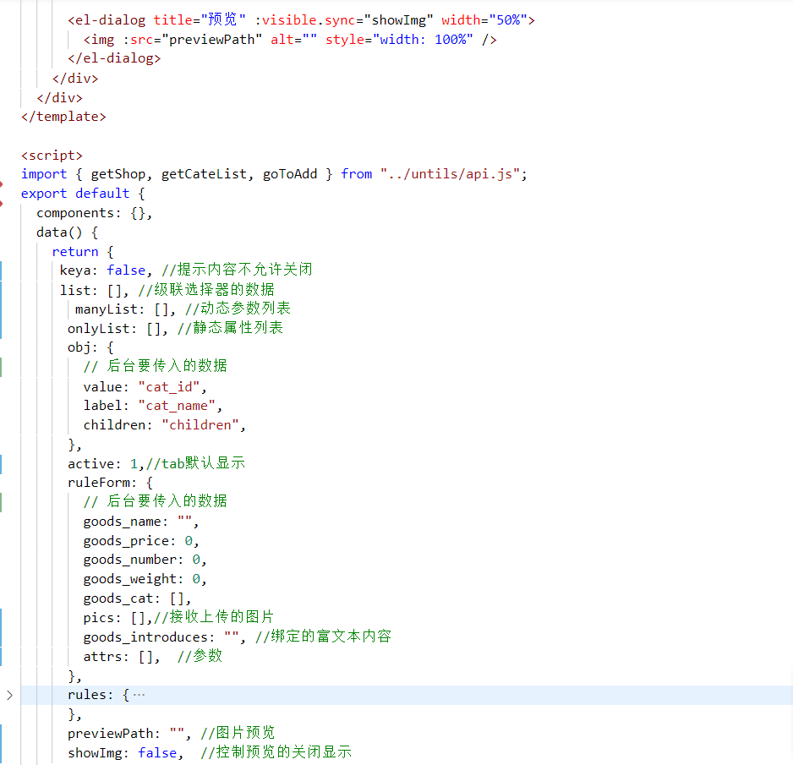Click the goods_introduces property name

(x=149, y=637)
